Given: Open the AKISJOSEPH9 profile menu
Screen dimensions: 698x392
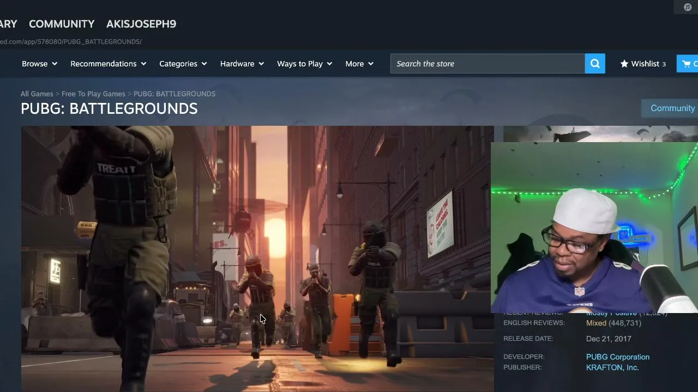Looking at the screenshot, I should tap(141, 24).
